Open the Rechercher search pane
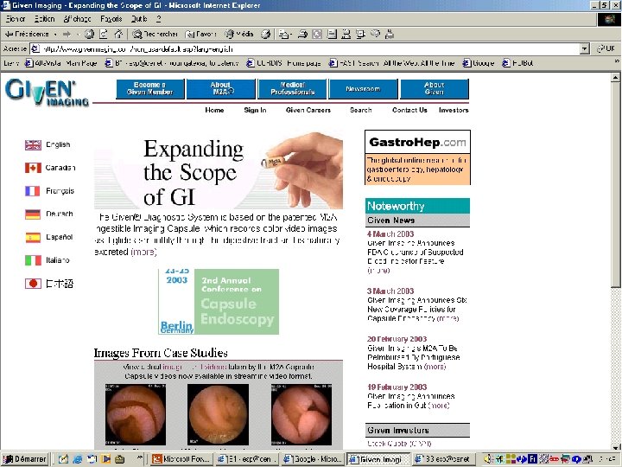 coord(155,34)
